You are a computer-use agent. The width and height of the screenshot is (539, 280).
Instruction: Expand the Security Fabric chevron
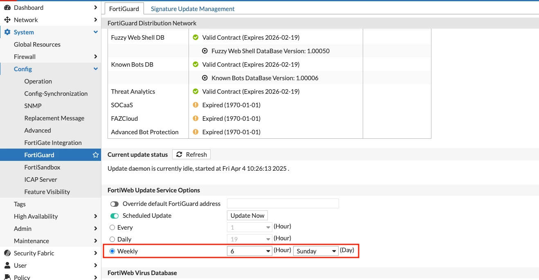tap(95, 253)
